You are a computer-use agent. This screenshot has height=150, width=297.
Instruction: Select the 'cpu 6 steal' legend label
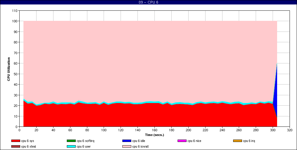click(29, 147)
